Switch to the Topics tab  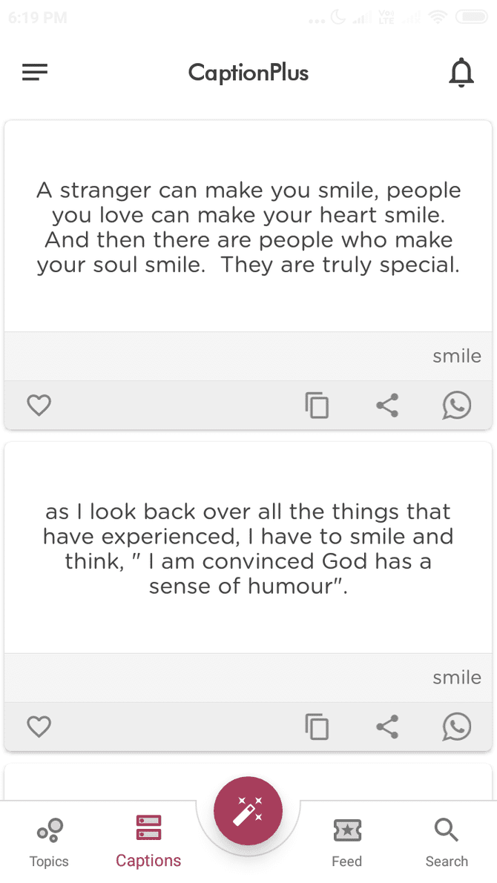(48, 840)
